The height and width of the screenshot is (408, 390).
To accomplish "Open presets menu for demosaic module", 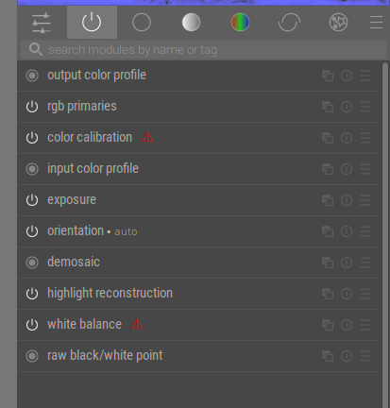I will (x=365, y=263).
